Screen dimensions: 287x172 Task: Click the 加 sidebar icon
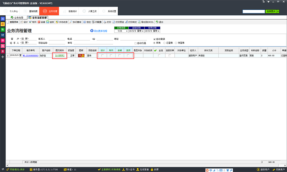pos(3,19)
